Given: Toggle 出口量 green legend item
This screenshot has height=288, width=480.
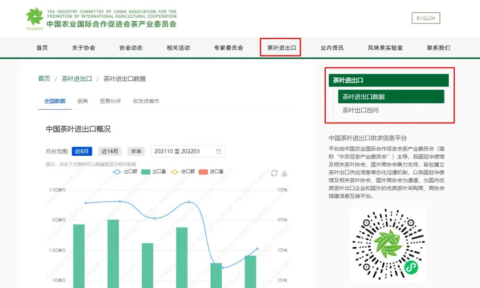Looking at the screenshot, I should pos(153,172).
